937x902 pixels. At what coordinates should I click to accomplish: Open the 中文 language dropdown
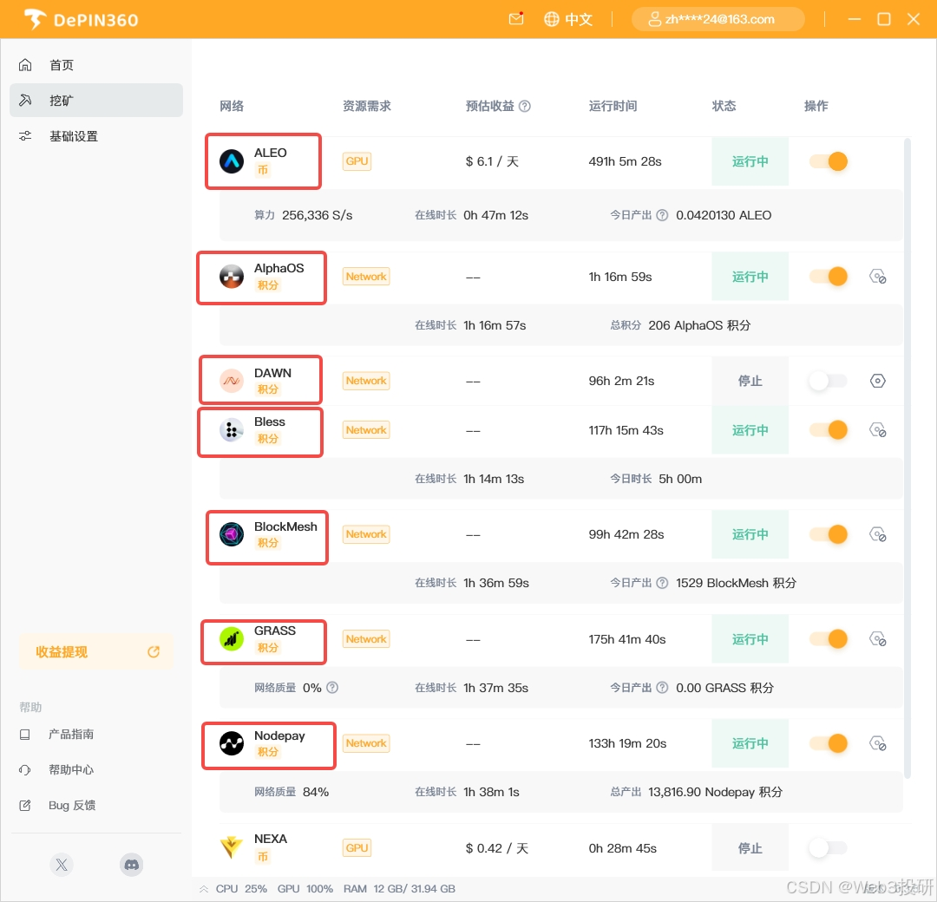569,19
